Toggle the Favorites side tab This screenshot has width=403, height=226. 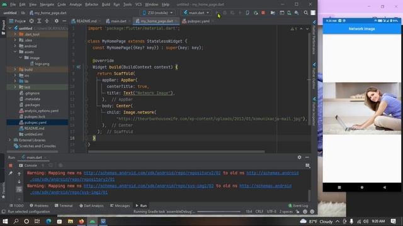(x=3, y=190)
